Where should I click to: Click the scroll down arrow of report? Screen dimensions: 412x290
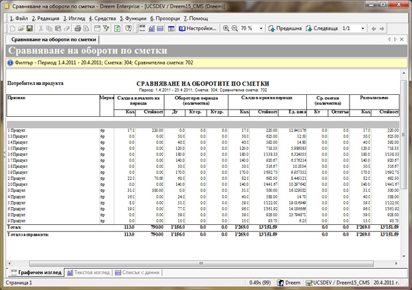click(x=404, y=256)
